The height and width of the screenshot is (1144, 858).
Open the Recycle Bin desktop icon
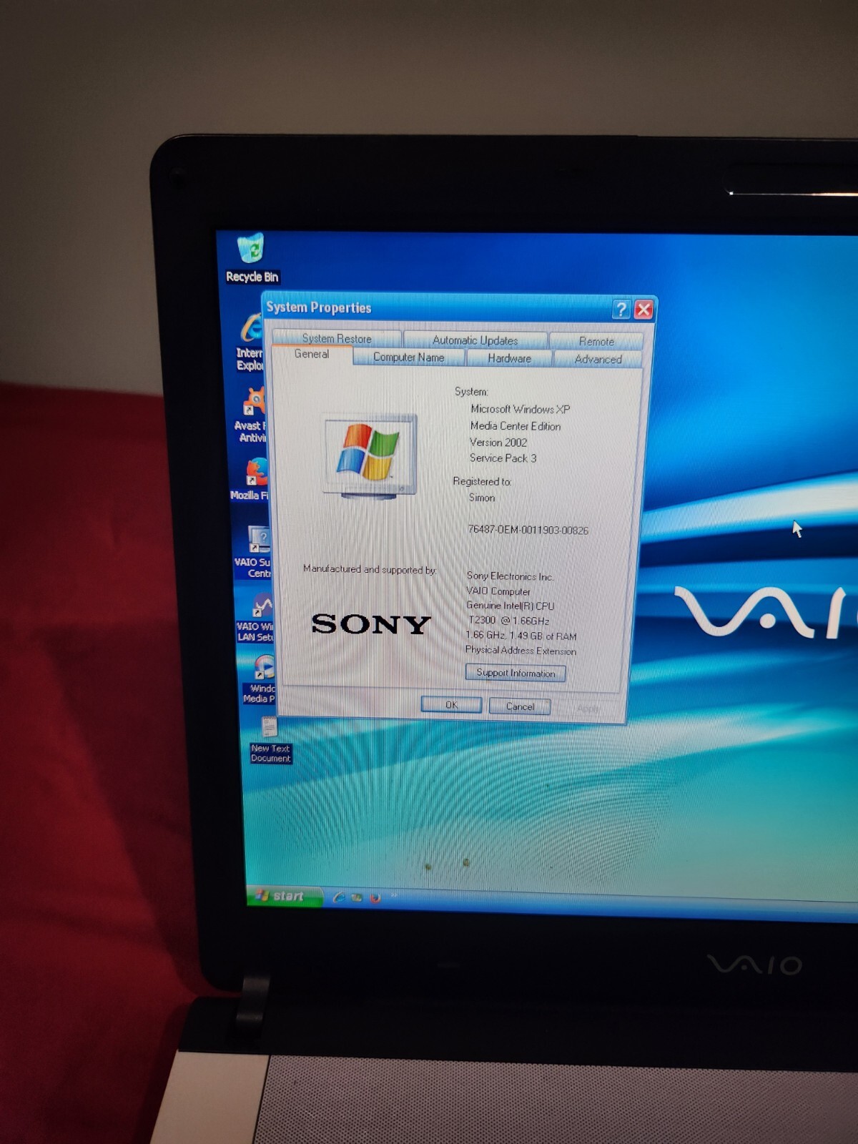point(251,259)
